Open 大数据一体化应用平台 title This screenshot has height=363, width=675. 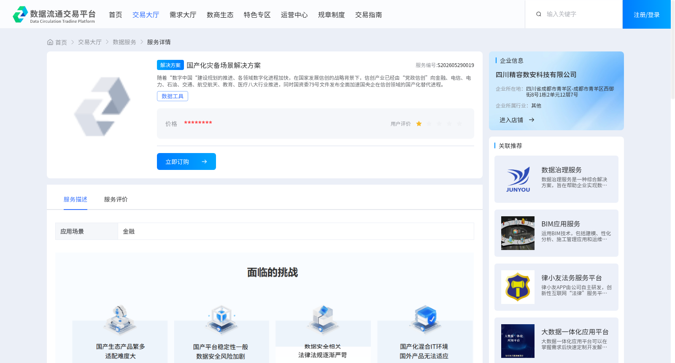(575, 332)
